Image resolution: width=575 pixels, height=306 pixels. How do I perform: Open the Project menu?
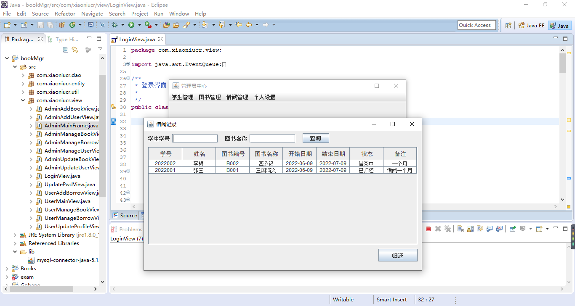point(140,13)
